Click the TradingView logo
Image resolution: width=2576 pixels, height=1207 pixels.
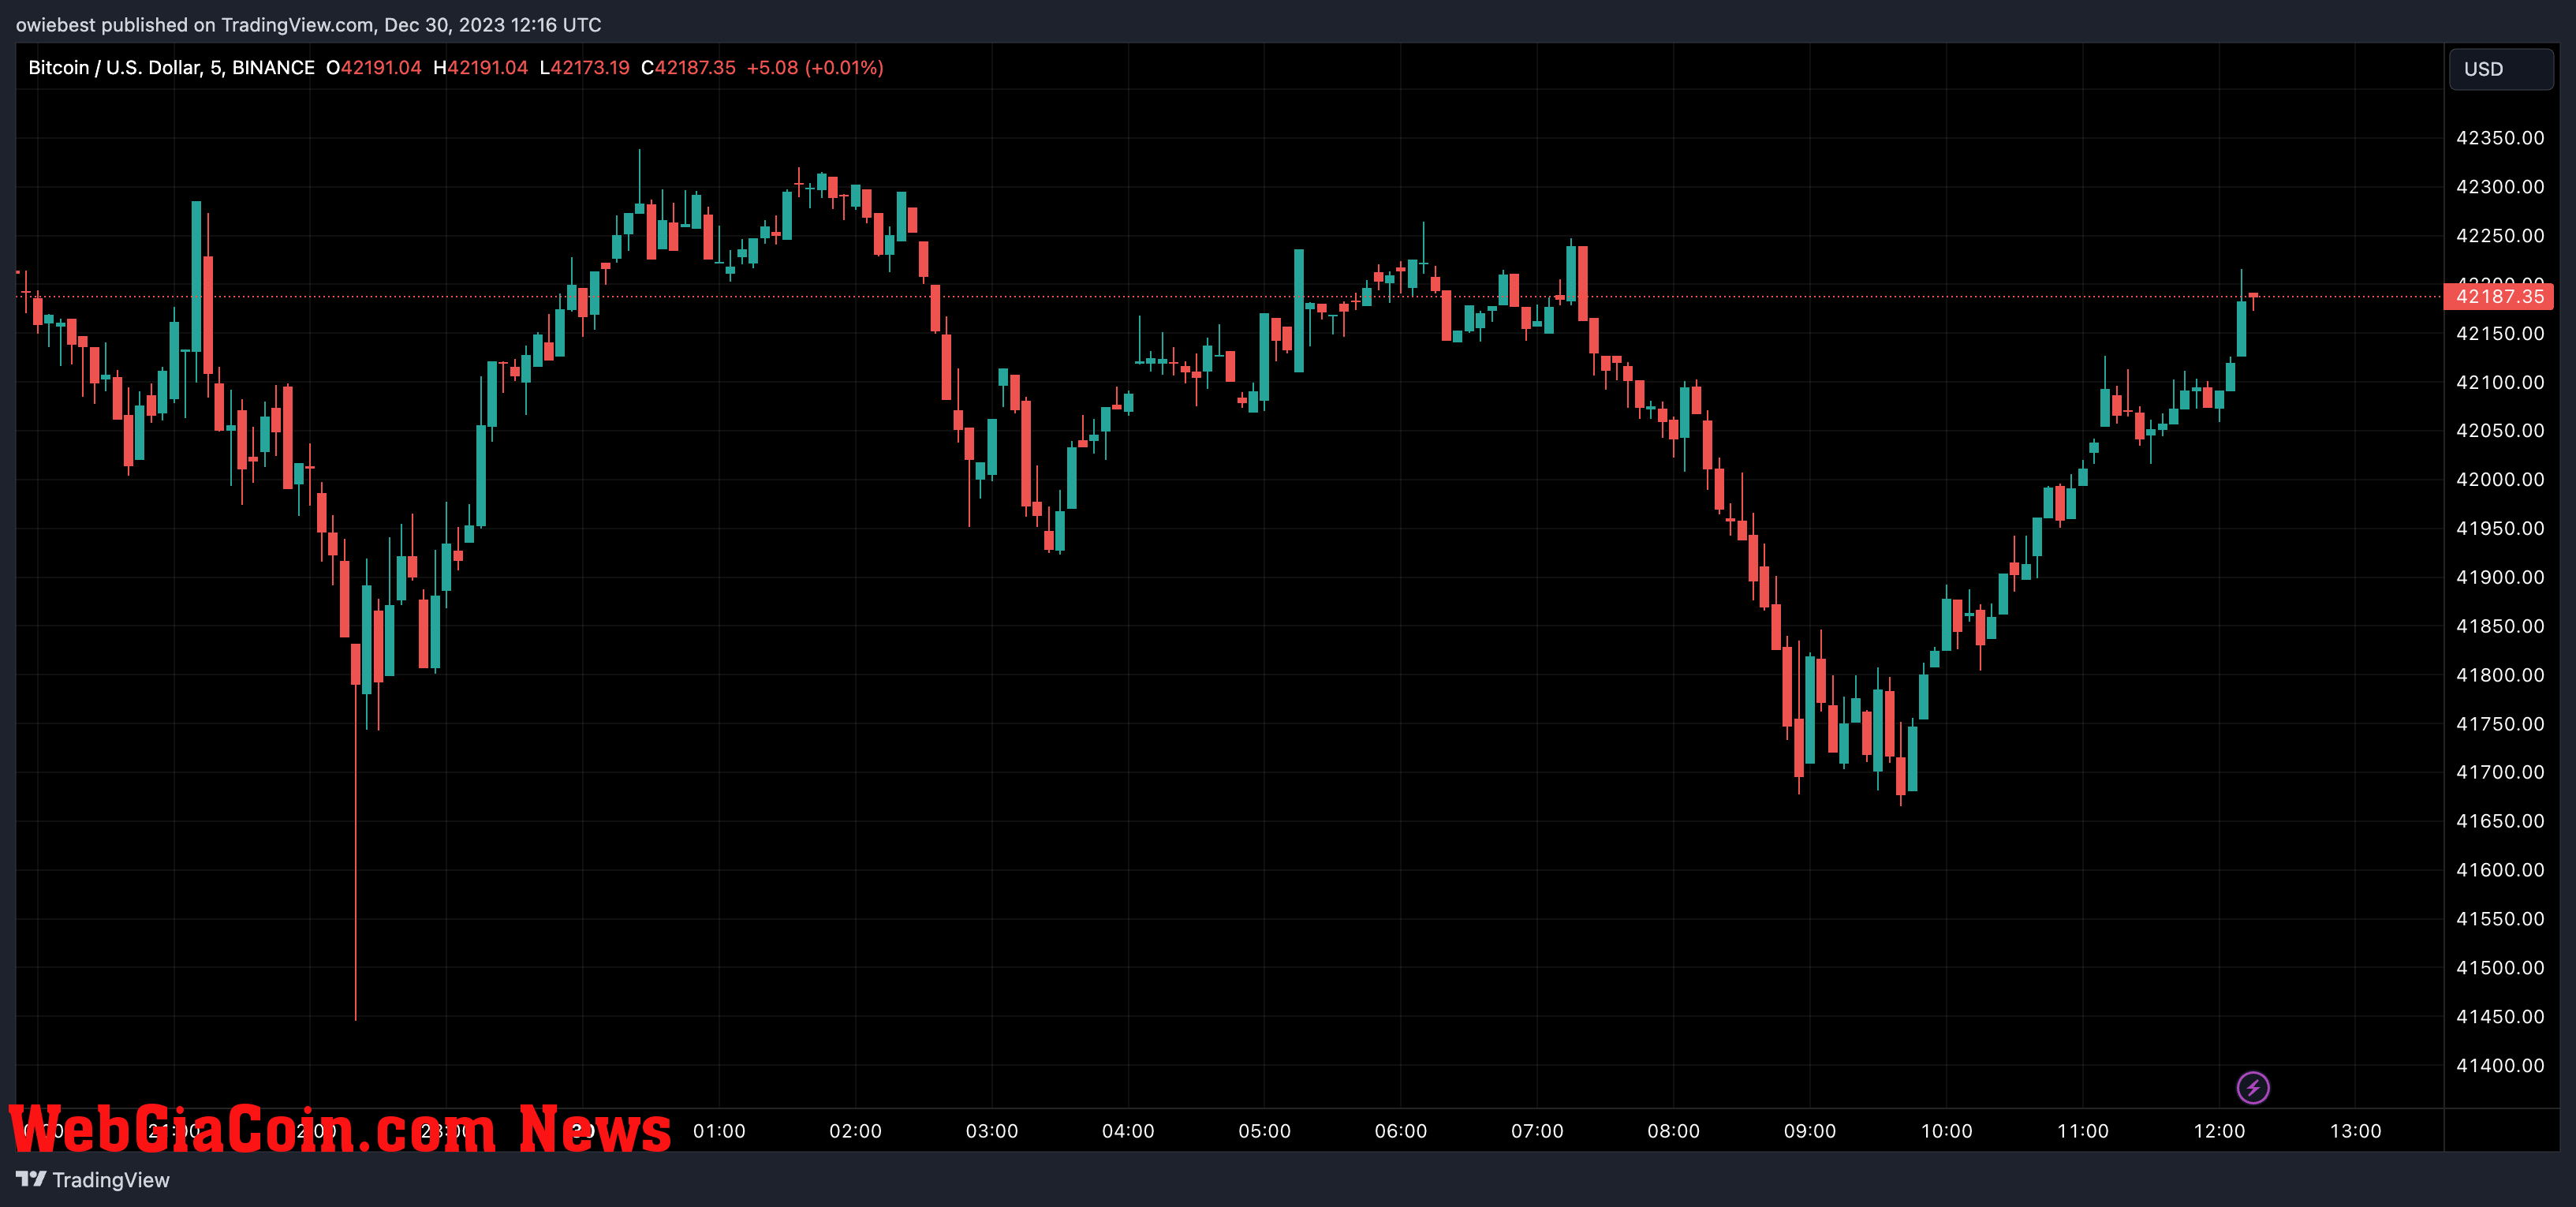tap(93, 1180)
